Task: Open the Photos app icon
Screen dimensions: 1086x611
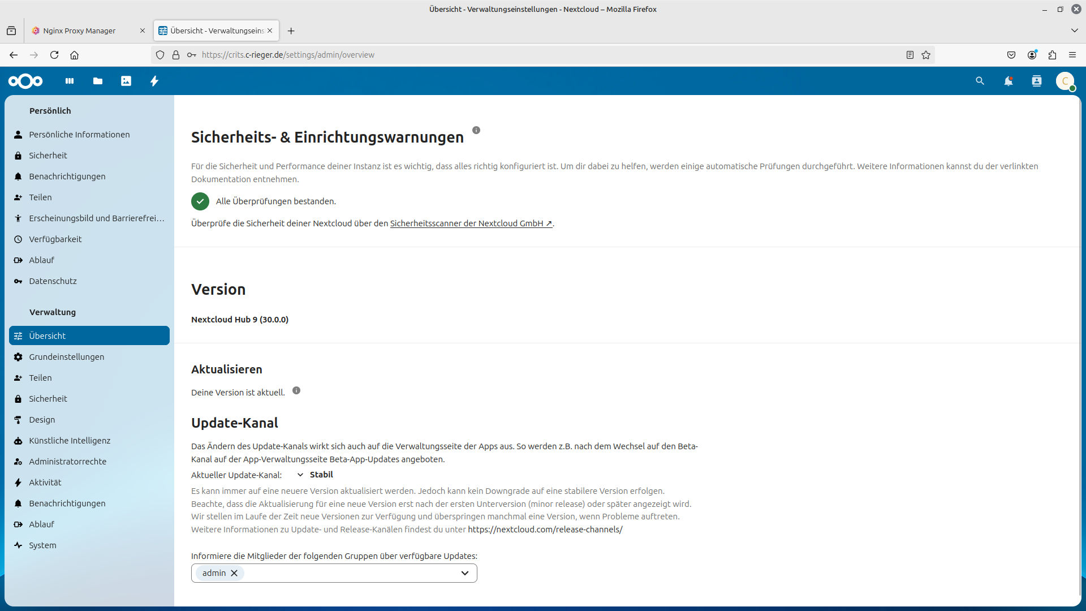Action: pos(126,81)
